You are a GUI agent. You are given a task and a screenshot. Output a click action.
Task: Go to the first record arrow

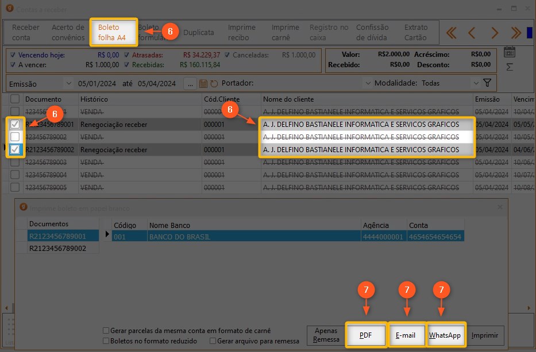pyautogui.click(x=452, y=33)
